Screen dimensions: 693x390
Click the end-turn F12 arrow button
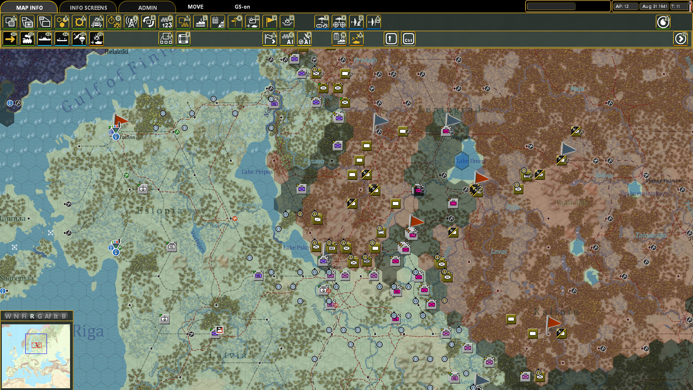point(680,39)
